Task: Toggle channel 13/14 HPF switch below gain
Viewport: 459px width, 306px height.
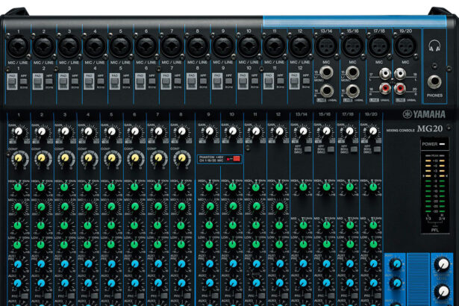Action: 307,149
